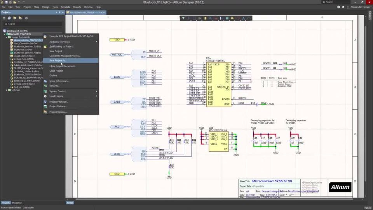The height and width of the screenshot is (210, 373).
Task: Open notifications bell icon
Action: point(343,7)
